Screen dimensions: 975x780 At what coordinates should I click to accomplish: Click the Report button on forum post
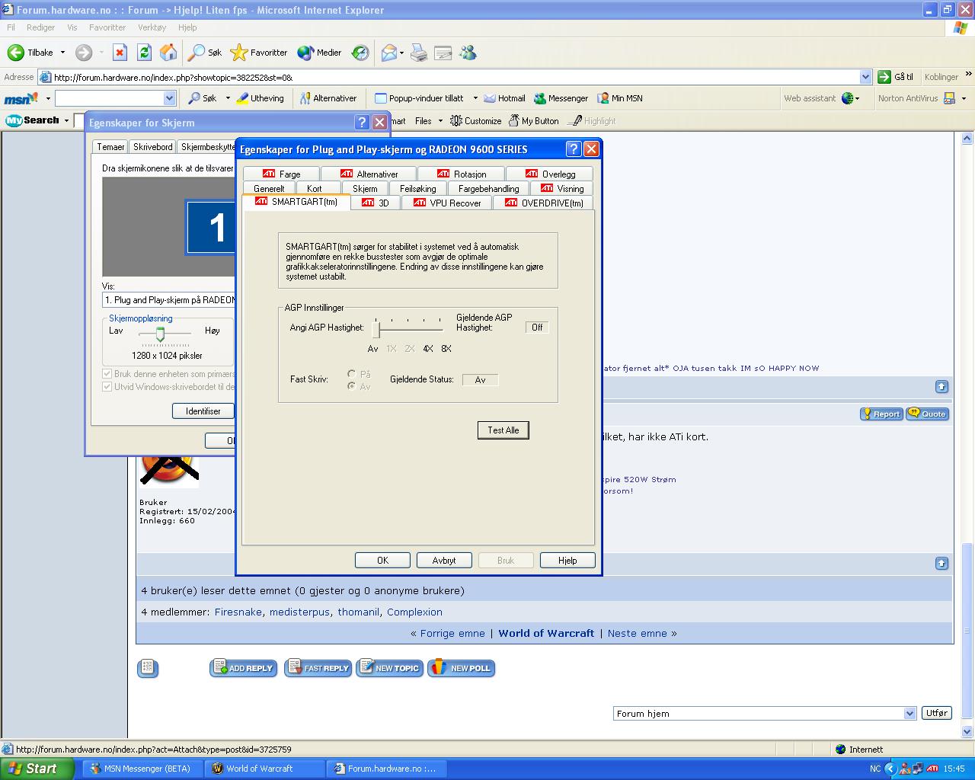coord(881,414)
